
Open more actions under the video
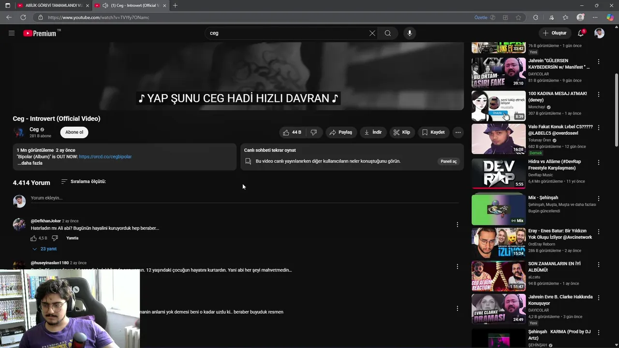(458, 132)
